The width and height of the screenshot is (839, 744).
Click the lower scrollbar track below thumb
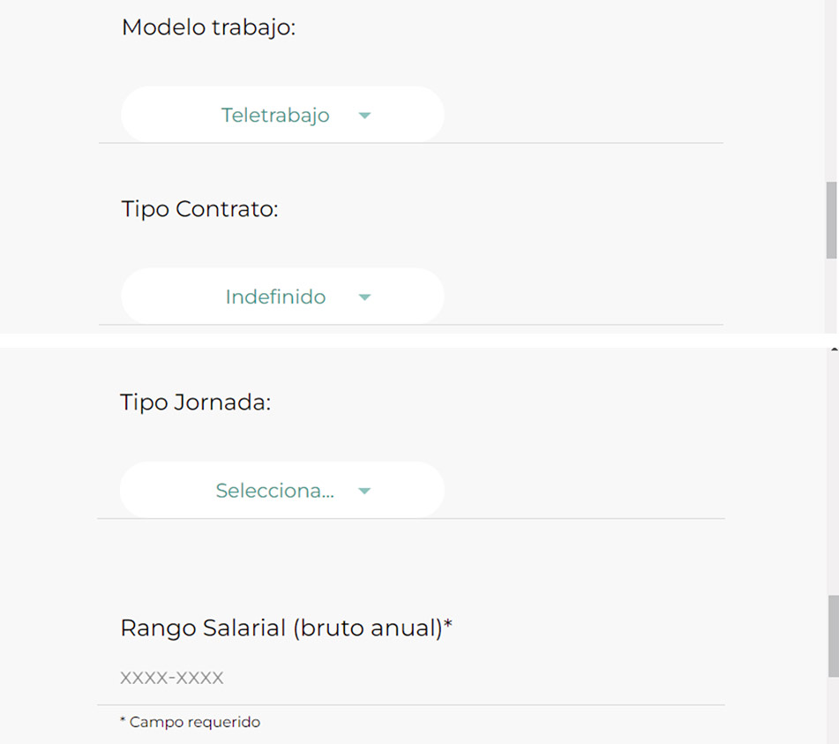click(x=832, y=710)
